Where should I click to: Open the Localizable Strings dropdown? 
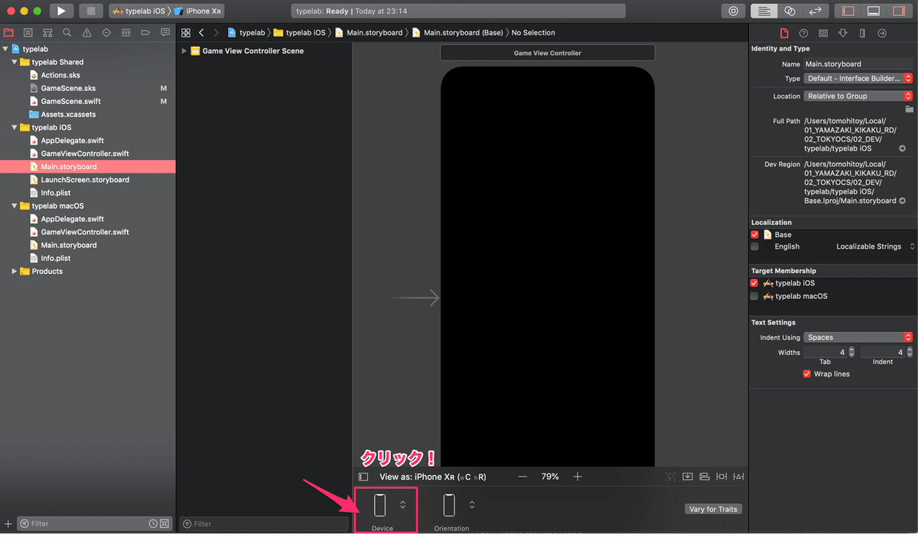[875, 246]
